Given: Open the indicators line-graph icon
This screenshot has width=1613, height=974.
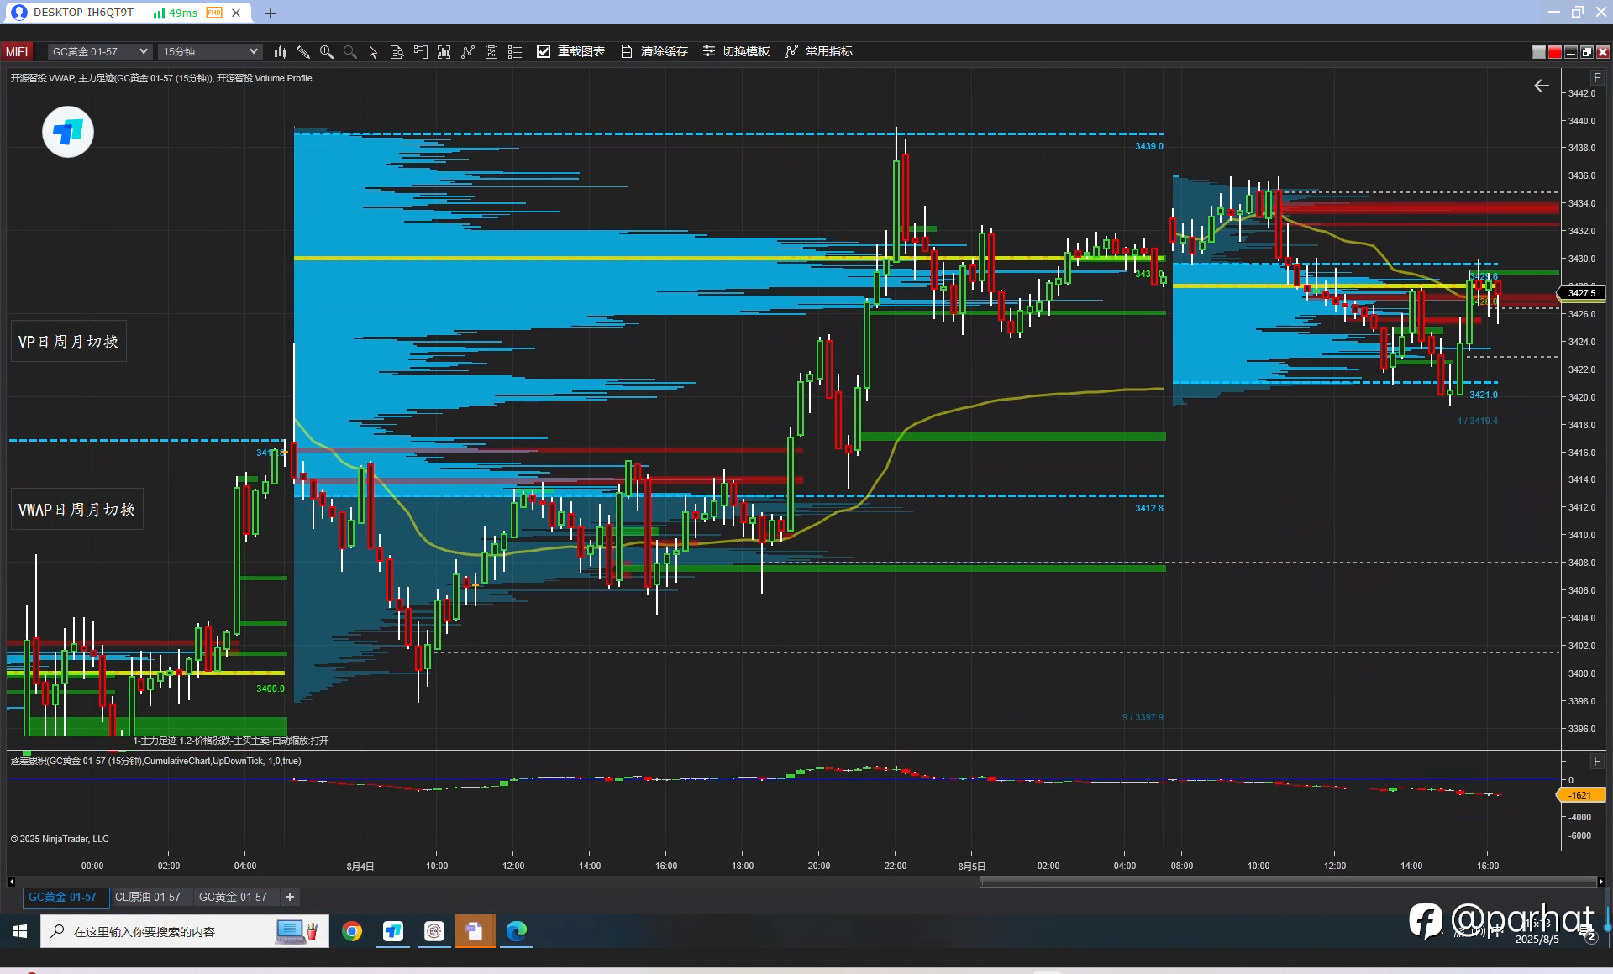Looking at the screenshot, I should click(x=468, y=52).
